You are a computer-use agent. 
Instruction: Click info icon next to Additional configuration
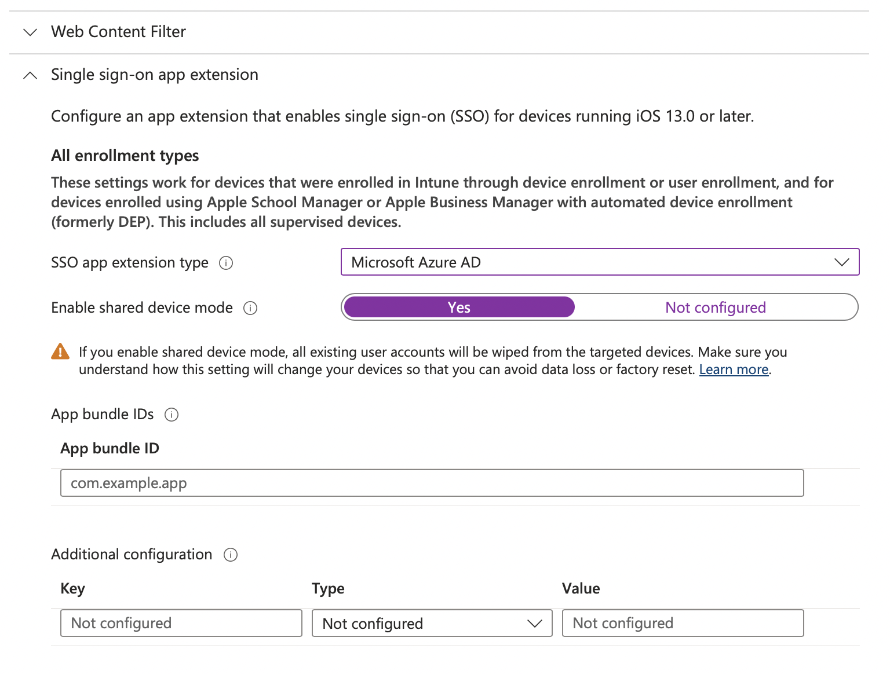tap(231, 555)
